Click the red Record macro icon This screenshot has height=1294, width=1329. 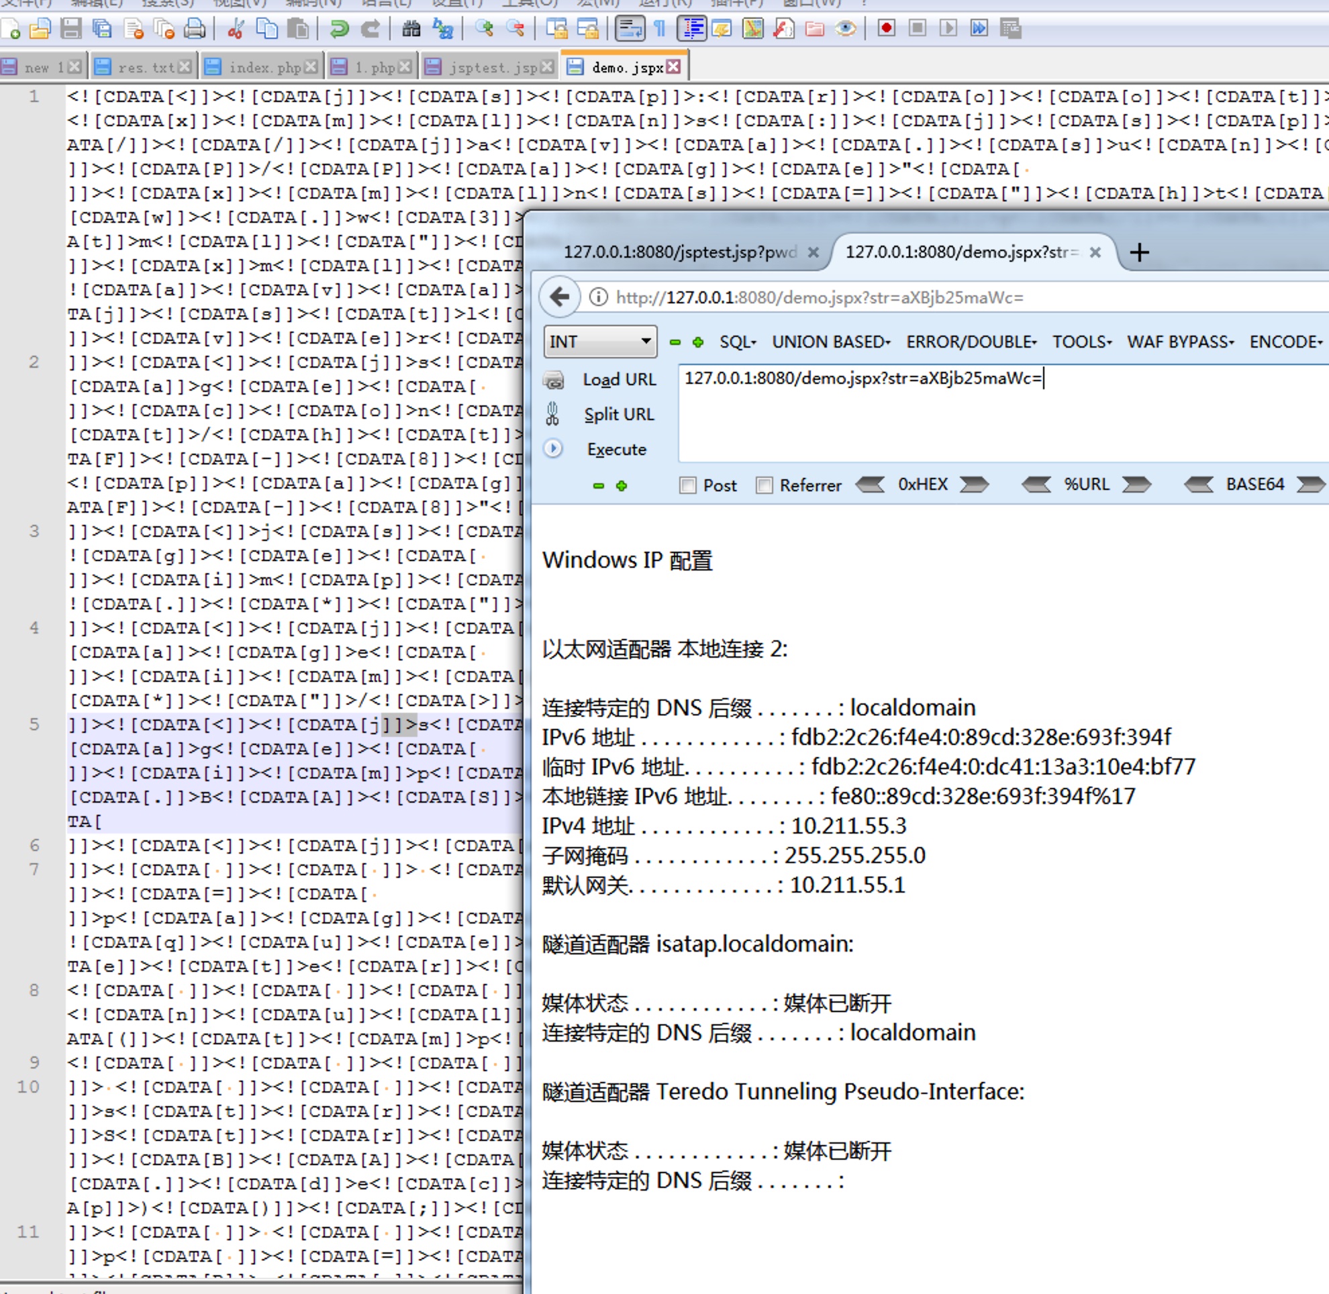pos(886,29)
